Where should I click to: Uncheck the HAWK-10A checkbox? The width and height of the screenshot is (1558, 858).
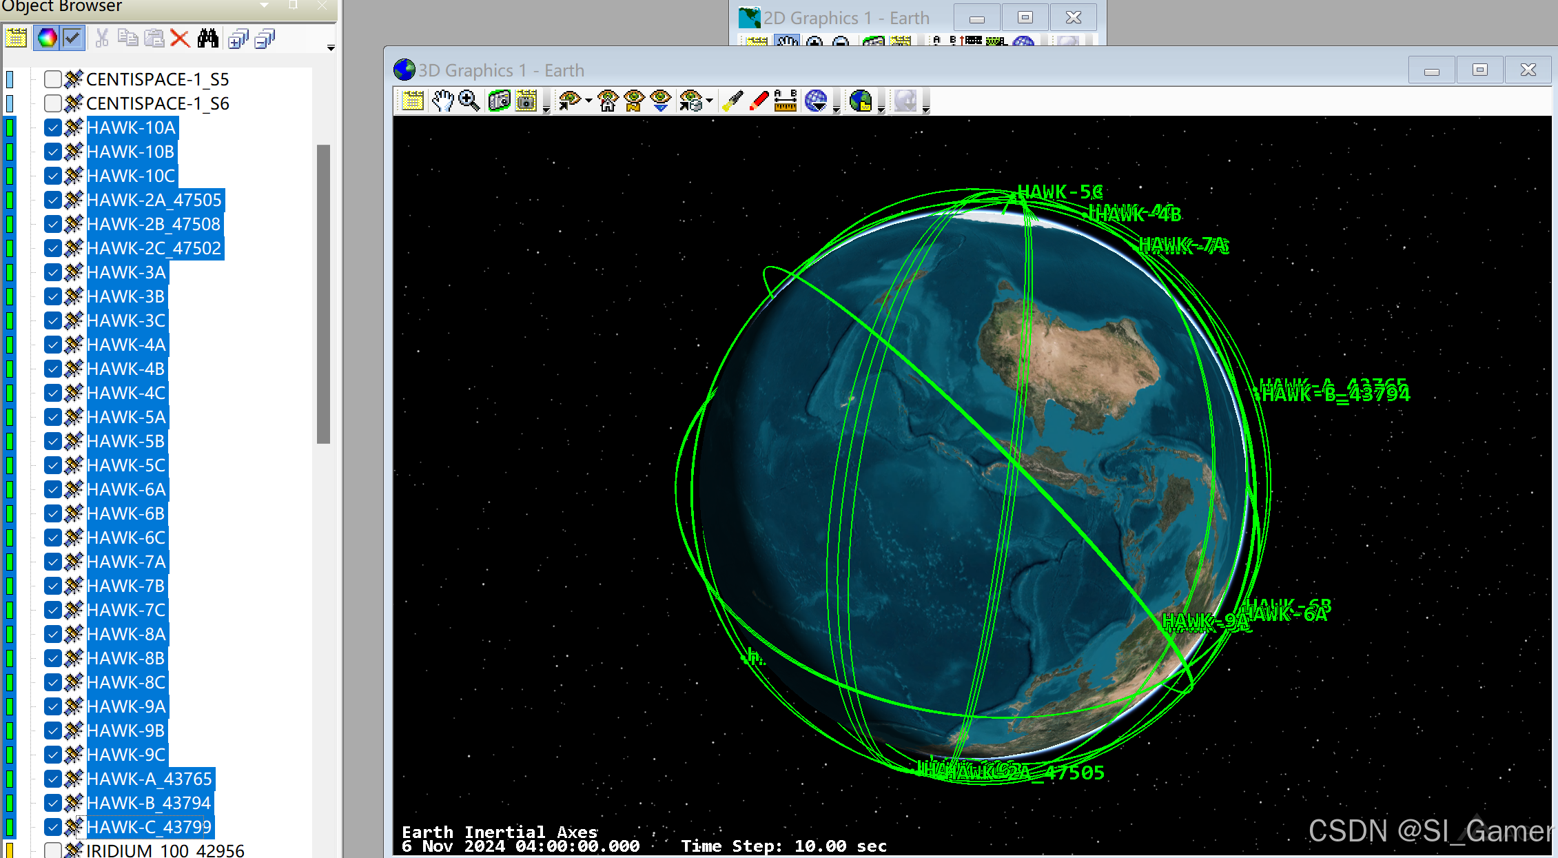pyautogui.click(x=53, y=127)
